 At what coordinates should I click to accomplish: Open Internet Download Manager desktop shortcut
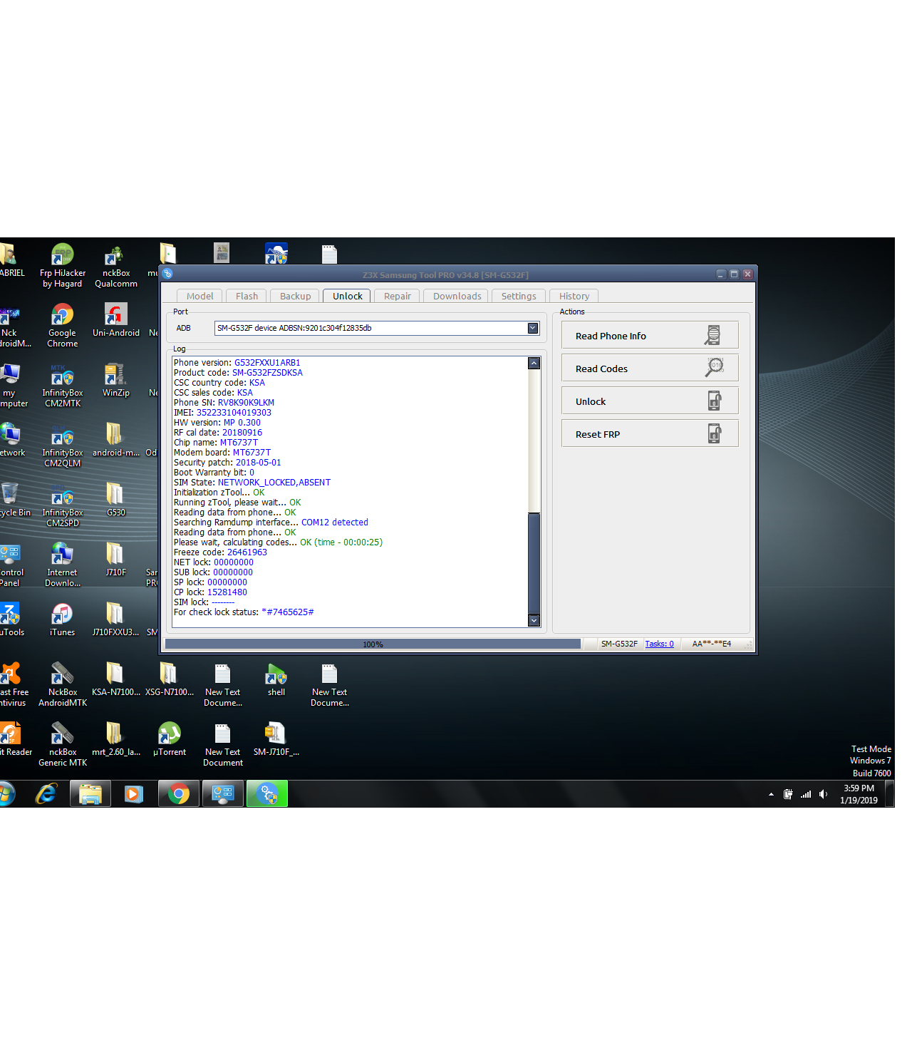pos(63,565)
